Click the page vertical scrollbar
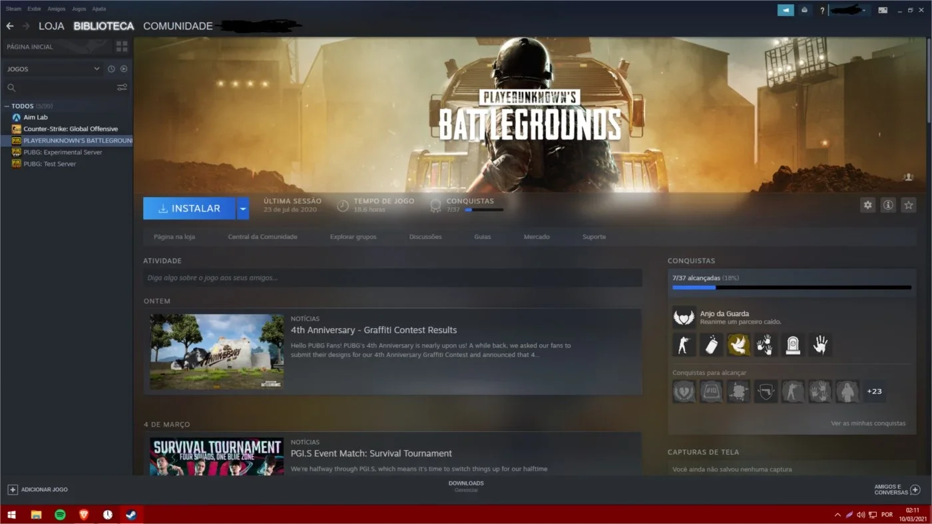This screenshot has height=524, width=932. click(929, 80)
